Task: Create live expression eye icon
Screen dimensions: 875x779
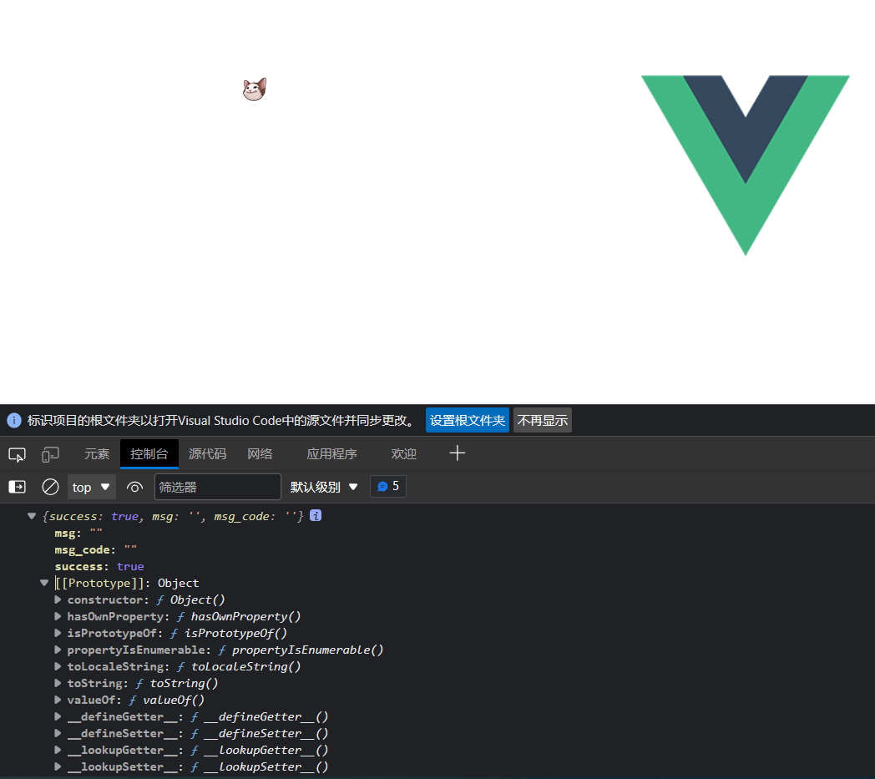Action: (134, 487)
